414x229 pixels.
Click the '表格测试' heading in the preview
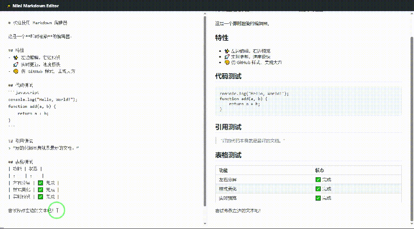[228, 155]
